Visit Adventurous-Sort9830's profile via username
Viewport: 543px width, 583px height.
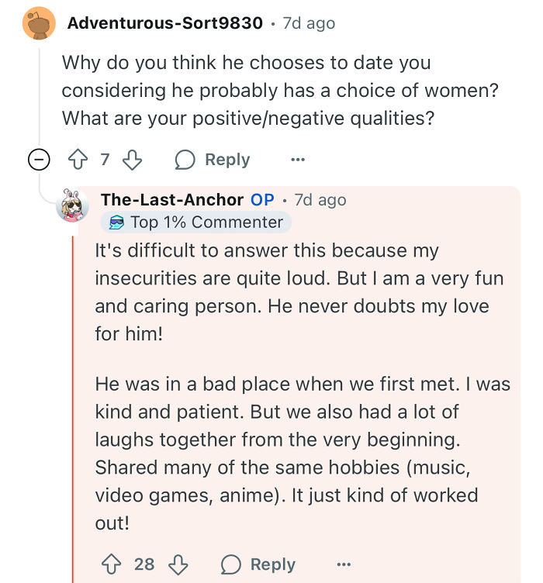coord(165,23)
